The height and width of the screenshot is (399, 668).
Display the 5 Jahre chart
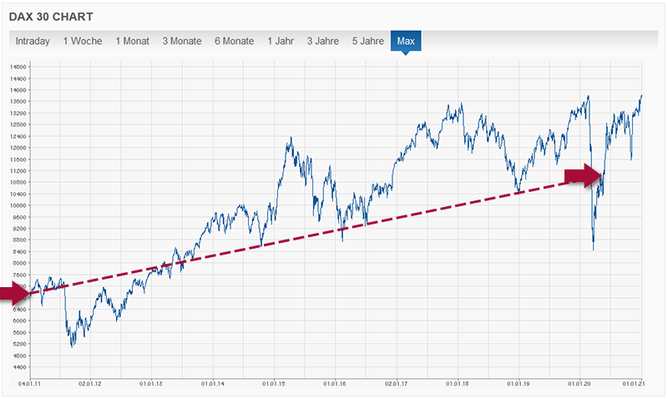point(368,41)
